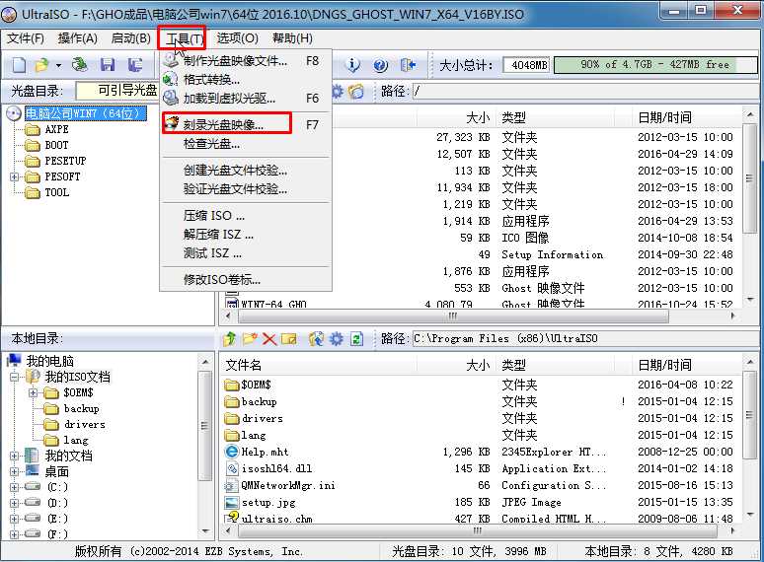Click the format conversion menu icon

(x=171, y=79)
